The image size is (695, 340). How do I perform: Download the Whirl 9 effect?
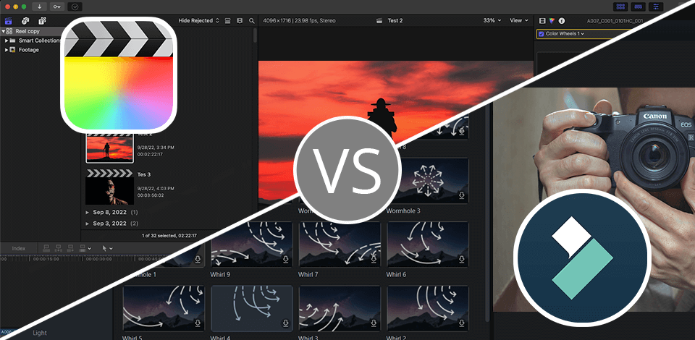(285, 259)
